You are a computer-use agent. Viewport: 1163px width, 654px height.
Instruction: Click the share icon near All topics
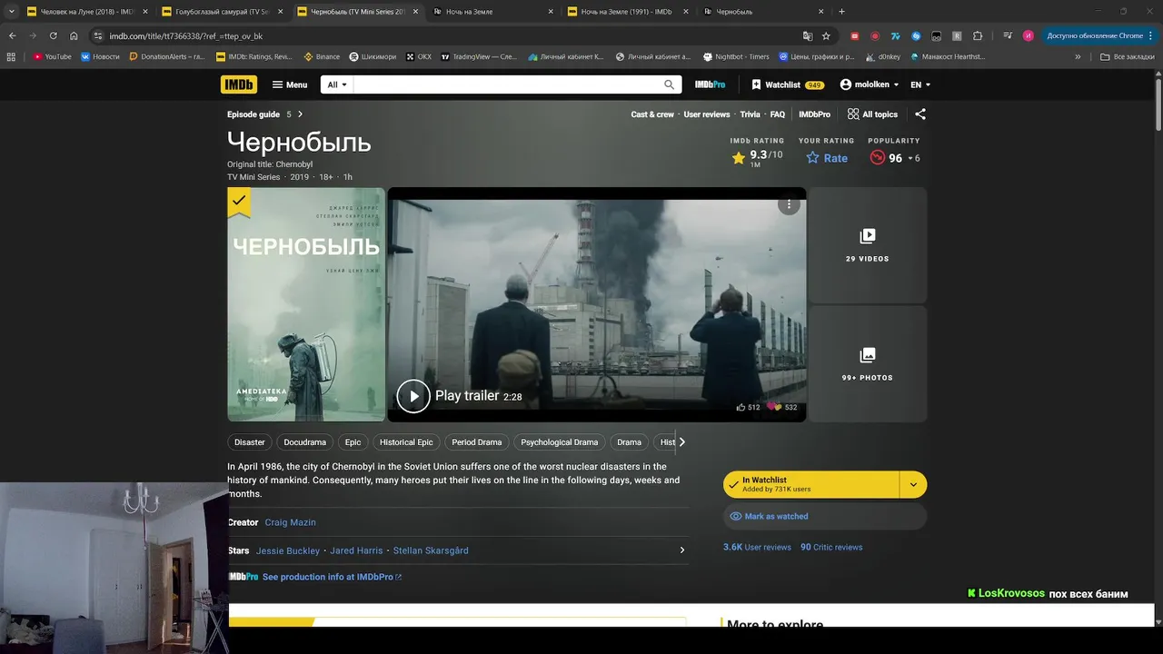(x=920, y=114)
